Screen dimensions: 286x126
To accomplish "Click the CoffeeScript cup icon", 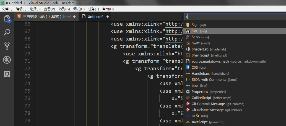I will click(188, 98).
